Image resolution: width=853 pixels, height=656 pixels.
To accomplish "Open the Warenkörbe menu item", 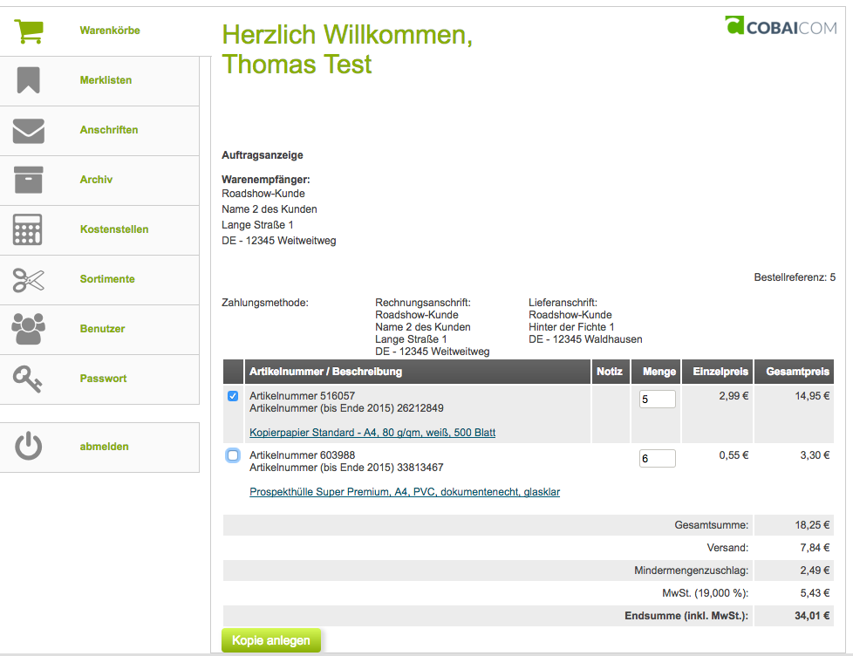I will pyautogui.click(x=110, y=31).
